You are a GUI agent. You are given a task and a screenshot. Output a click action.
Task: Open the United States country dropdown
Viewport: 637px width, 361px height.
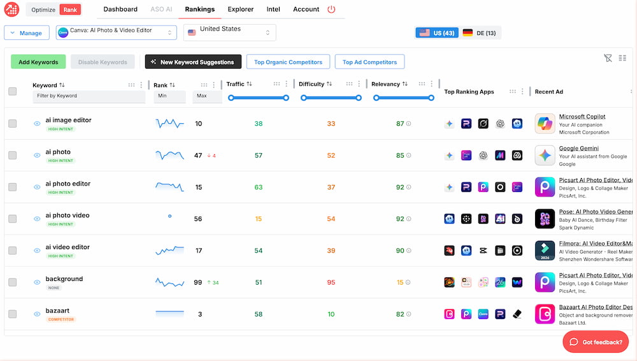click(229, 32)
